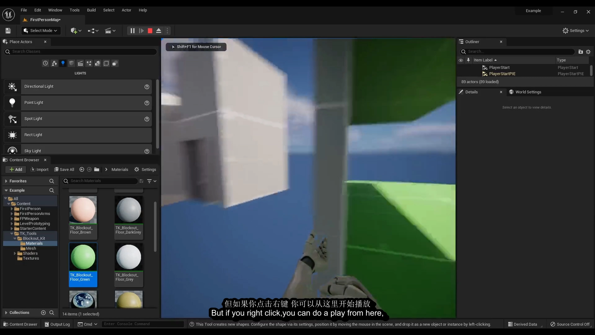Select the TK_Blockout_Floor_Brown material thumbnail
Image resolution: width=595 pixels, height=335 pixels.
coord(83,210)
